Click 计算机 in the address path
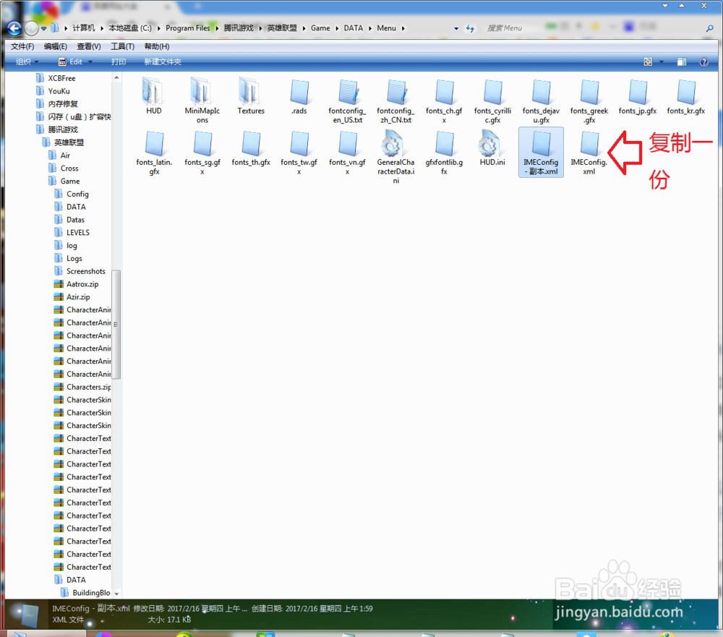This screenshot has width=723, height=637. [83, 28]
